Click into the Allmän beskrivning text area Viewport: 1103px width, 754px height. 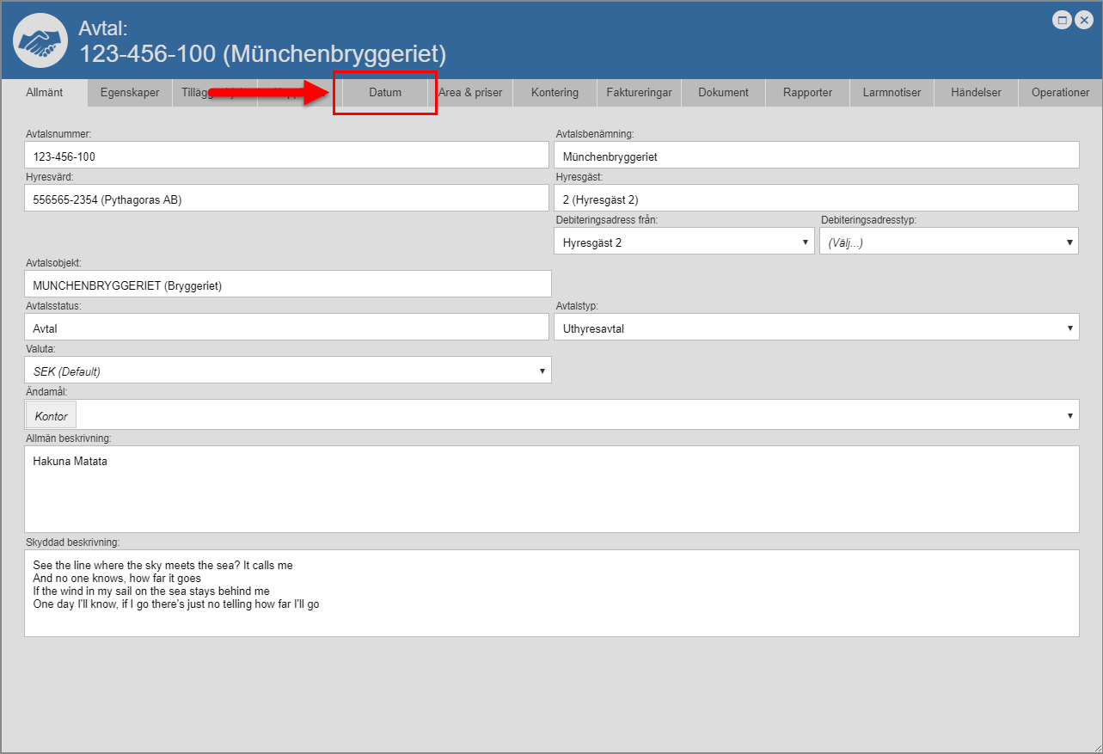551,488
